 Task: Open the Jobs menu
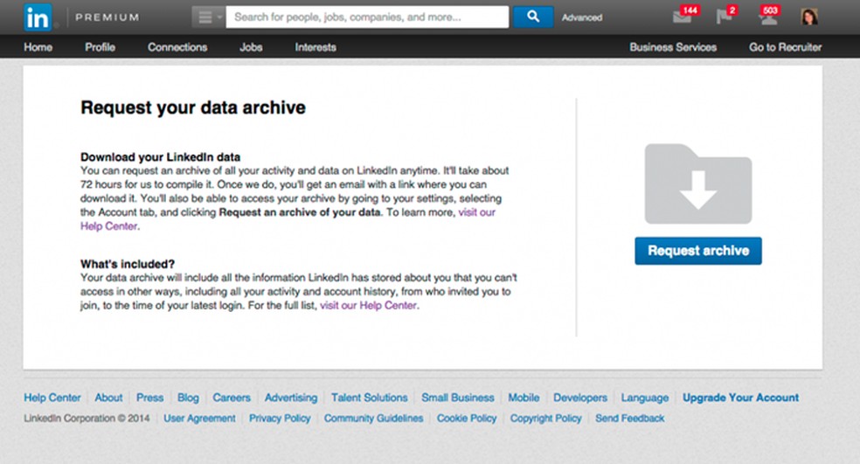(251, 47)
